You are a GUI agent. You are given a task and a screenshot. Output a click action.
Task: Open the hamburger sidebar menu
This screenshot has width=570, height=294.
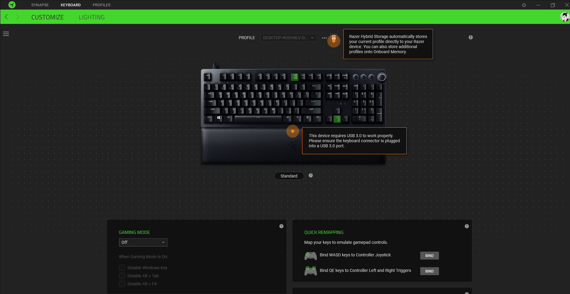6,34
